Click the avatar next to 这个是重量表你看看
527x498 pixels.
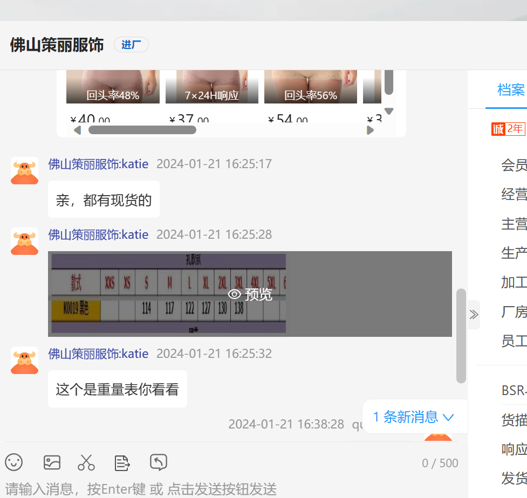(x=24, y=361)
